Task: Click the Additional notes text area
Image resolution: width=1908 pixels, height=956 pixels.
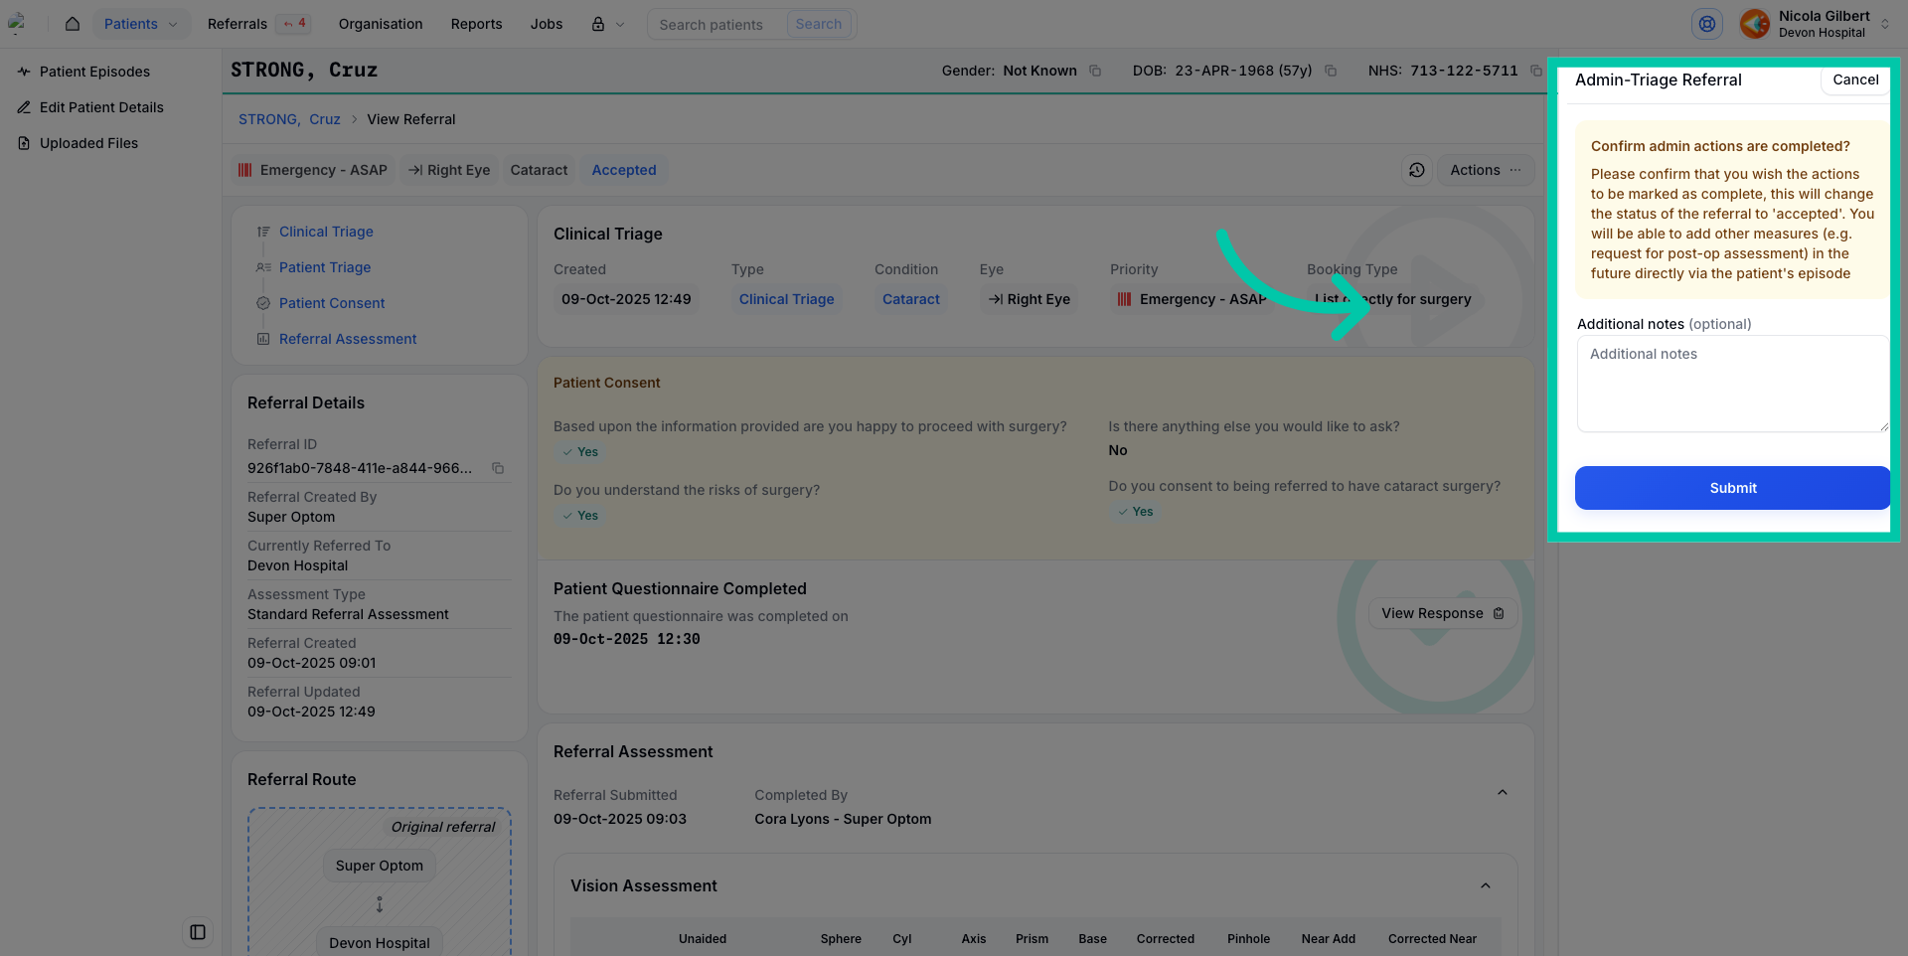Action: pyautogui.click(x=1732, y=384)
